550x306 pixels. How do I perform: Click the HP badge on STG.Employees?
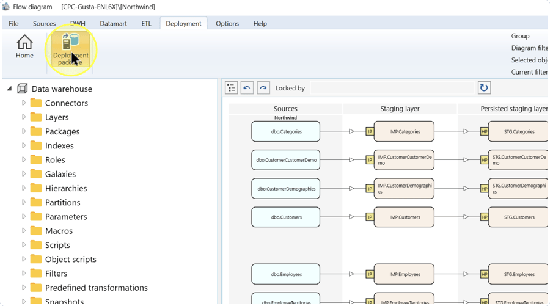485,274
